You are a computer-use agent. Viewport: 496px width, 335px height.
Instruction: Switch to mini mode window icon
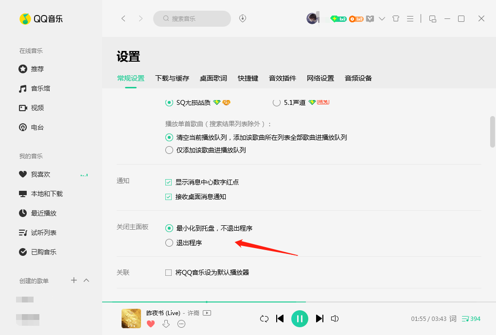click(432, 18)
